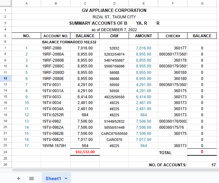This screenshot has width=219, height=183.
Task: Select account cell 19TV-0031A
Action: (x=56, y=91)
